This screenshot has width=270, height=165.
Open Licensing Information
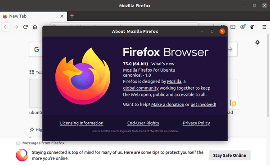point(81,123)
